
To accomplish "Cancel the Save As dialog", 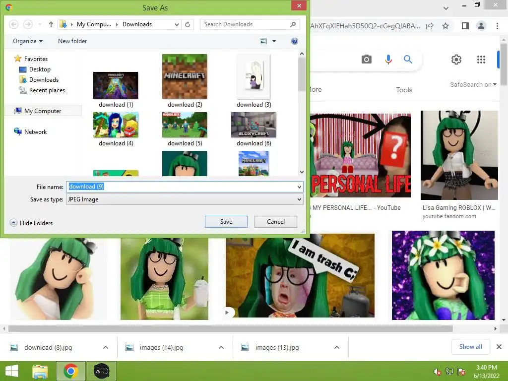I will pos(276,222).
